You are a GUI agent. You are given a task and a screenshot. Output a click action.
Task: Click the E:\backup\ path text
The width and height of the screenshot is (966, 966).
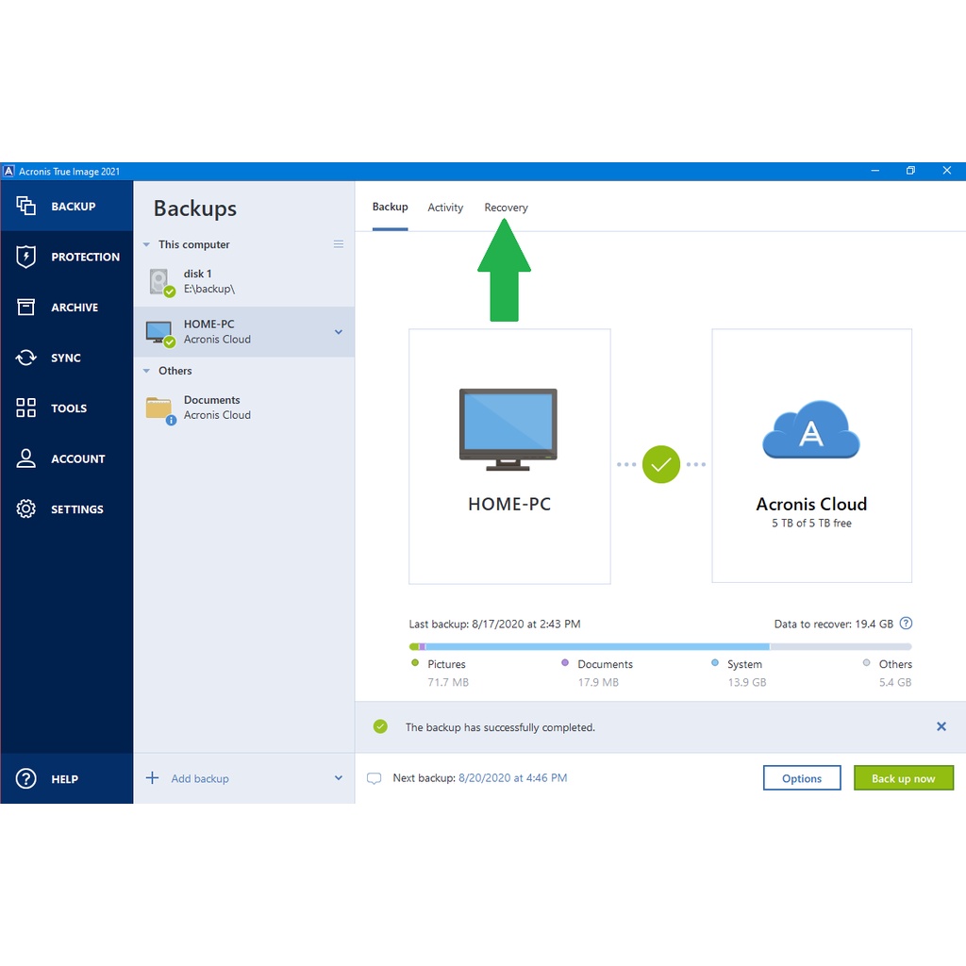[x=208, y=289]
